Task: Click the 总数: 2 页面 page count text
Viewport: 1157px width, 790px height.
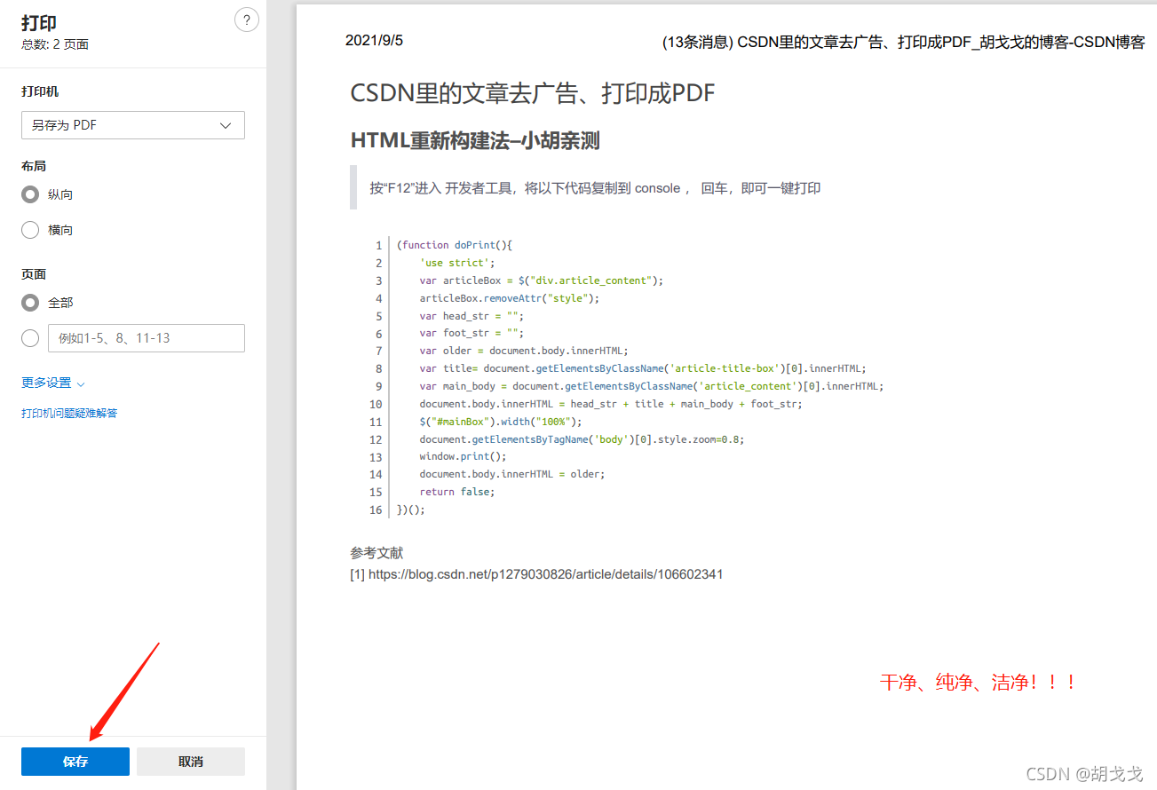Action: (55, 44)
